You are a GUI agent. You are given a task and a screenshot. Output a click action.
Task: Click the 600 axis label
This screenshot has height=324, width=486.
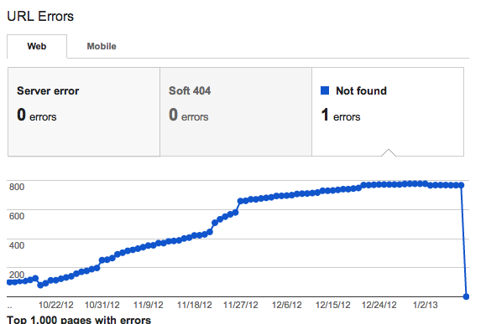pyautogui.click(x=17, y=216)
